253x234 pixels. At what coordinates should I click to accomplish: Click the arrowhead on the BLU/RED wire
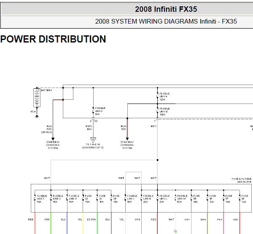point(53,139)
